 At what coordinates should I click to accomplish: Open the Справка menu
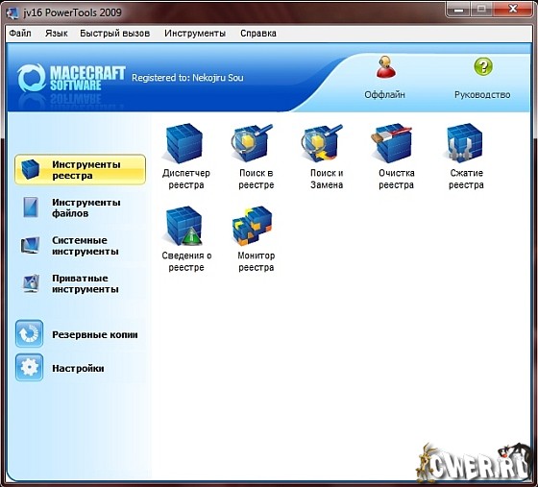coord(258,34)
